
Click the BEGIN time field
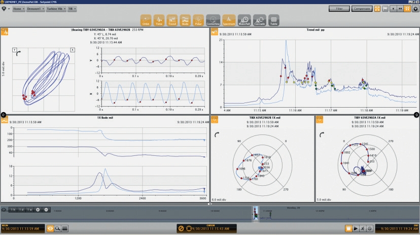22,228
